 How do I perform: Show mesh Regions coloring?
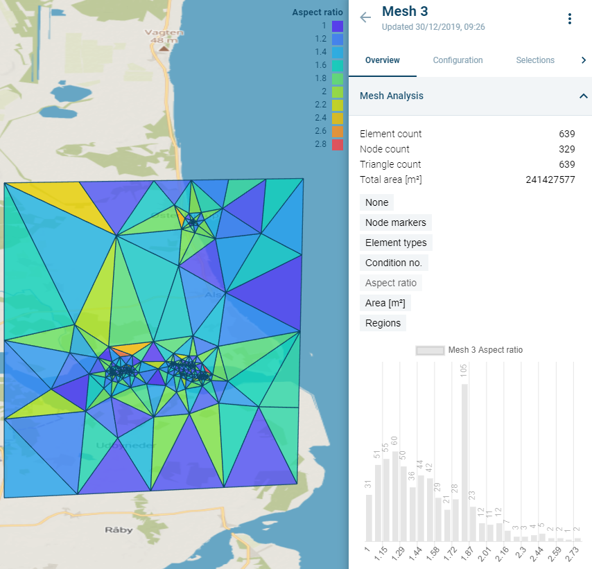(383, 323)
